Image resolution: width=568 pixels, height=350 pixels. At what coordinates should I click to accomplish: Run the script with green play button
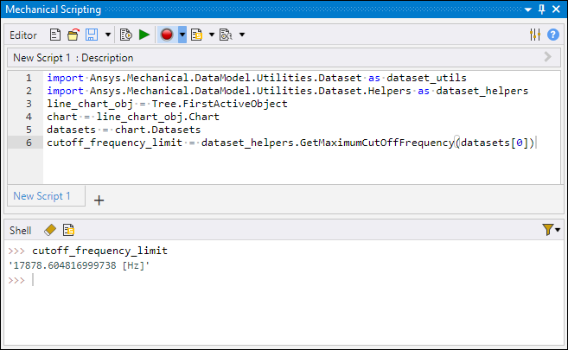point(144,35)
